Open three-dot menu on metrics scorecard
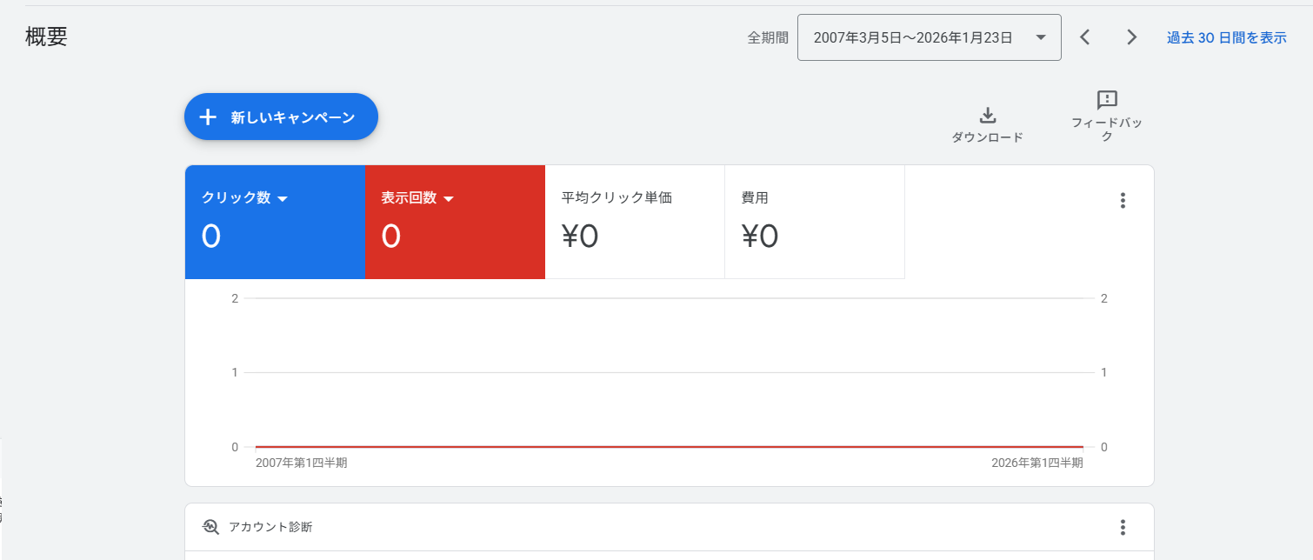The height and width of the screenshot is (560, 1313). (1123, 200)
